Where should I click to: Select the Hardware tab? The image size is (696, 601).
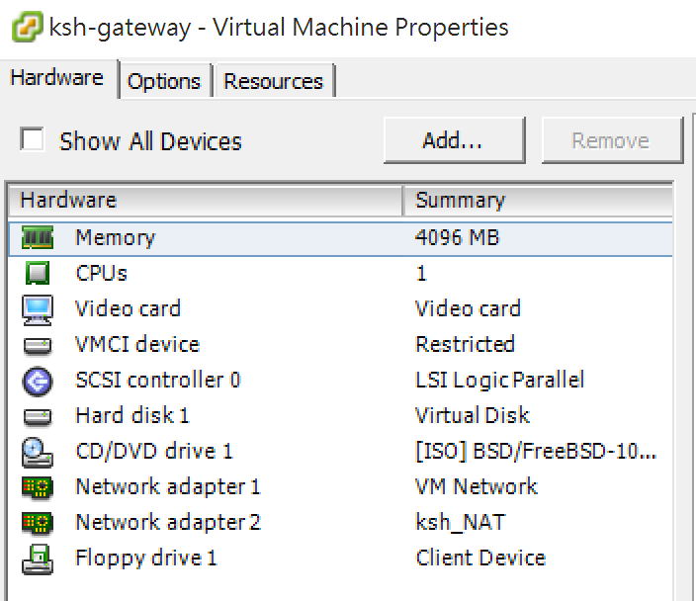pyautogui.click(x=57, y=78)
